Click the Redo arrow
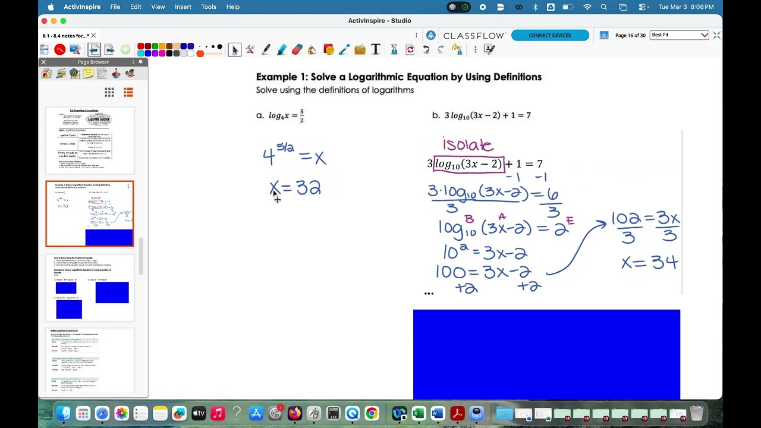This screenshot has width=761, height=428. click(441, 50)
